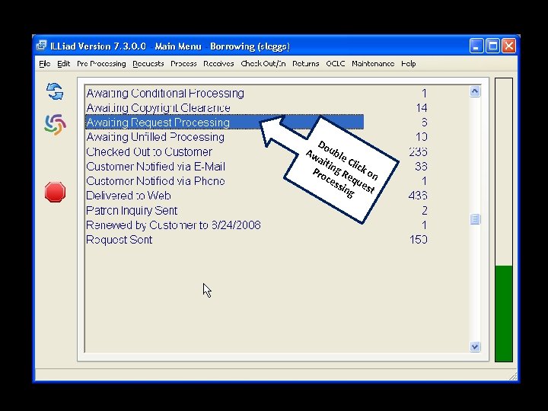548x411 pixels.
Task: Open the Help menu
Action: point(409,64)
